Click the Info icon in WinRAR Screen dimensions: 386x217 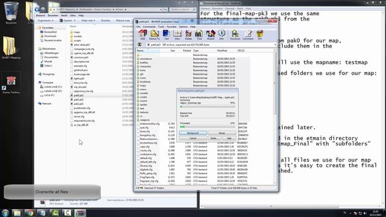pyautogui.click(x=221, y=35)
